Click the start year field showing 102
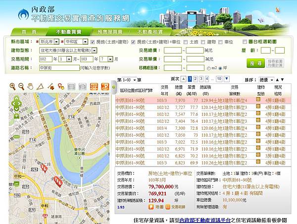This screenshot has width=297, height=224. 46,59
